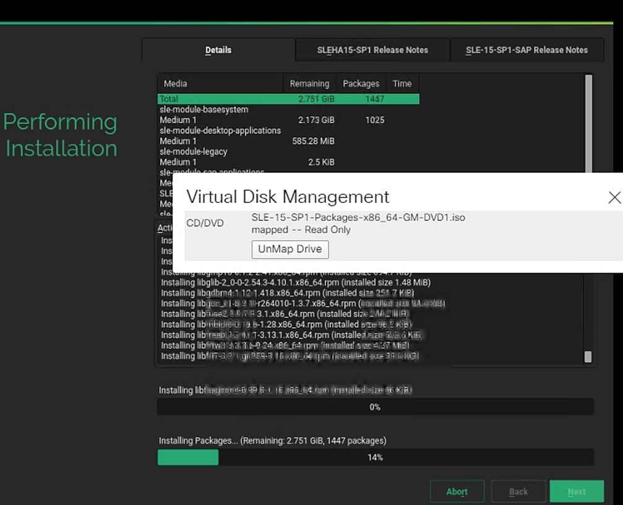Click the ISO file name SLE-15-SP1-Packages-x86_64-GM-DVD1.iso

point(358,217)
